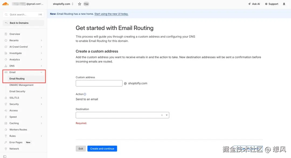Expand the Caching chevron
The image size is (291, 158).
tap(41, 123)
